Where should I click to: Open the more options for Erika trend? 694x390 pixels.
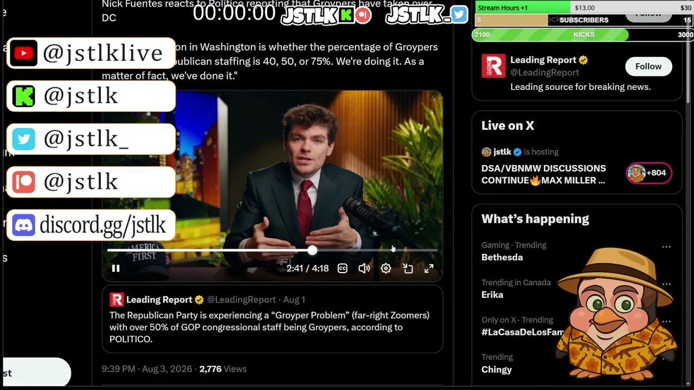[666, 284]
